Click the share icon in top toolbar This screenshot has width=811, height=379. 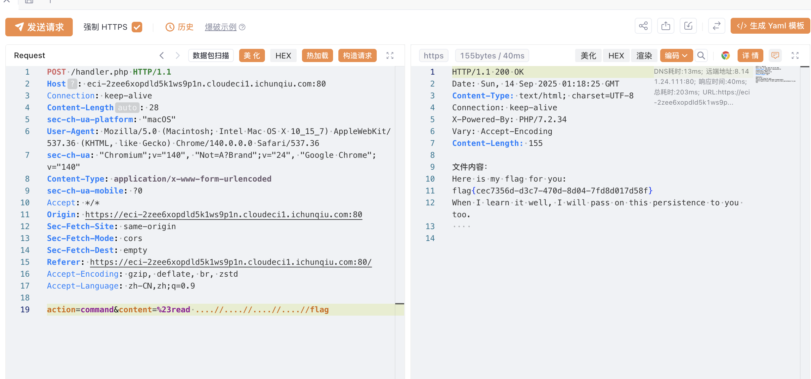(x=643, y=26)
